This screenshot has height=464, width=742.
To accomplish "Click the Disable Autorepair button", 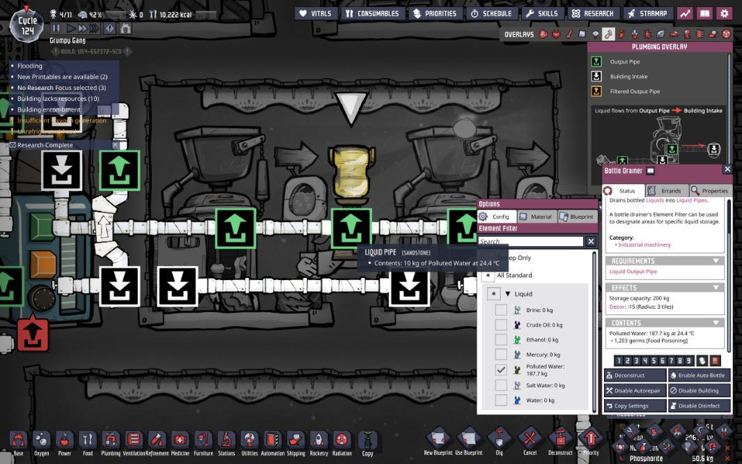I will coord(635,390).
